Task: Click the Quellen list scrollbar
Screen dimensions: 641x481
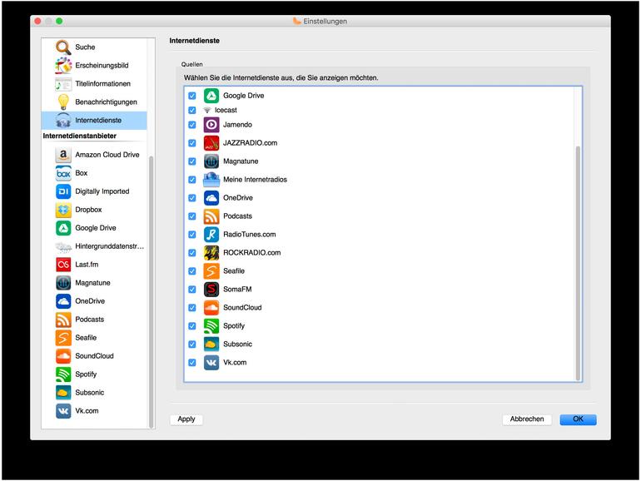Action: (578, 263)
